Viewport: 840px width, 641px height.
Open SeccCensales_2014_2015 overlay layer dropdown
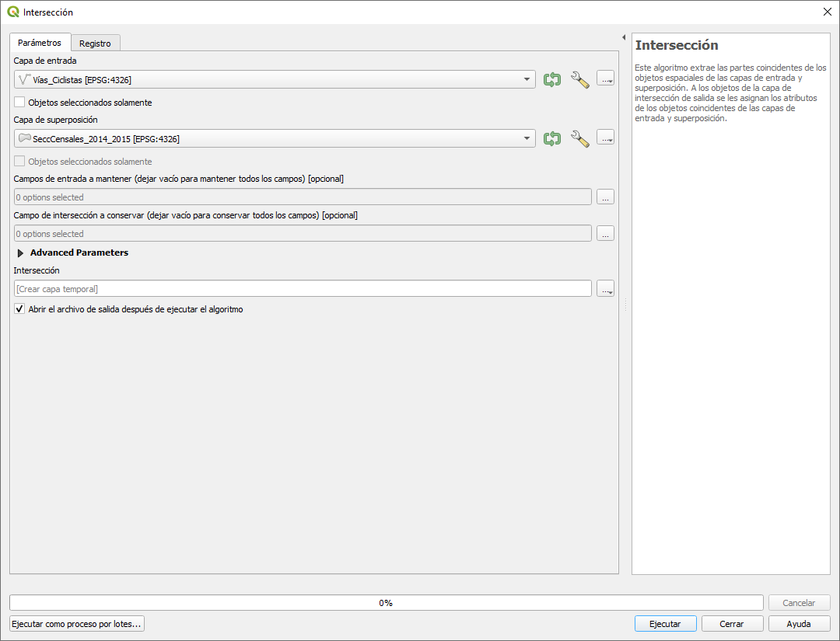pyautogui.click(x=275, y=138)
